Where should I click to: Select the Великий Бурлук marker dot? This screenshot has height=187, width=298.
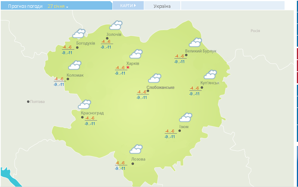coord(186,55)
